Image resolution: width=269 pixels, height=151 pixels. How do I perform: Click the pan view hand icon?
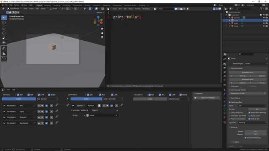pyautogui.click(x=102, y=33)
